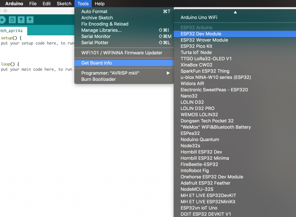The height and width of the screenshot is (217, 296).
Task: Pick DOIT ESP32 DEVKIT V1 board
Action: [x=206, y=214]
